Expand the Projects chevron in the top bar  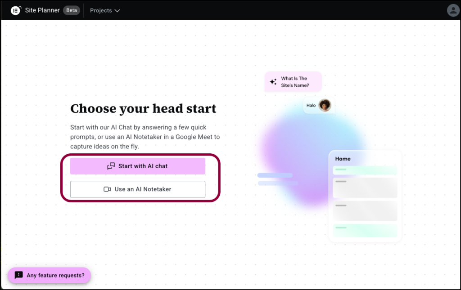(117, 10)
